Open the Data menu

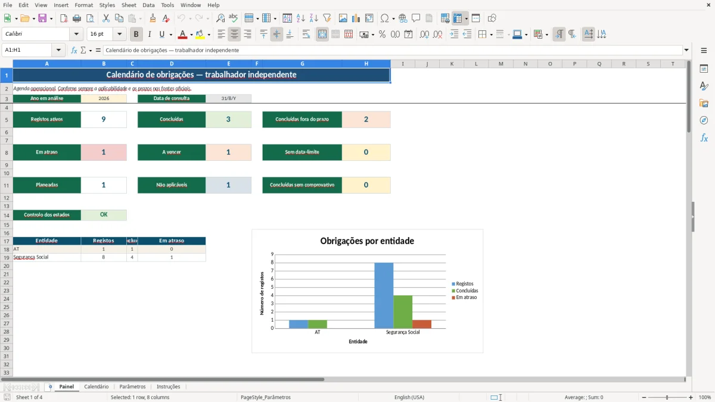[x=149, y=5]
